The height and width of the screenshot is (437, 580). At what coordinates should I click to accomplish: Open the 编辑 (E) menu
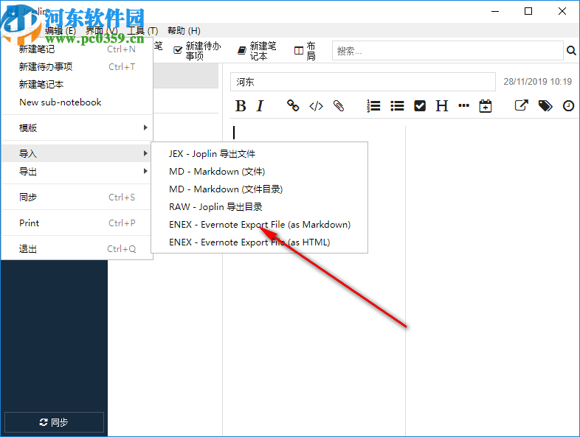61,31
